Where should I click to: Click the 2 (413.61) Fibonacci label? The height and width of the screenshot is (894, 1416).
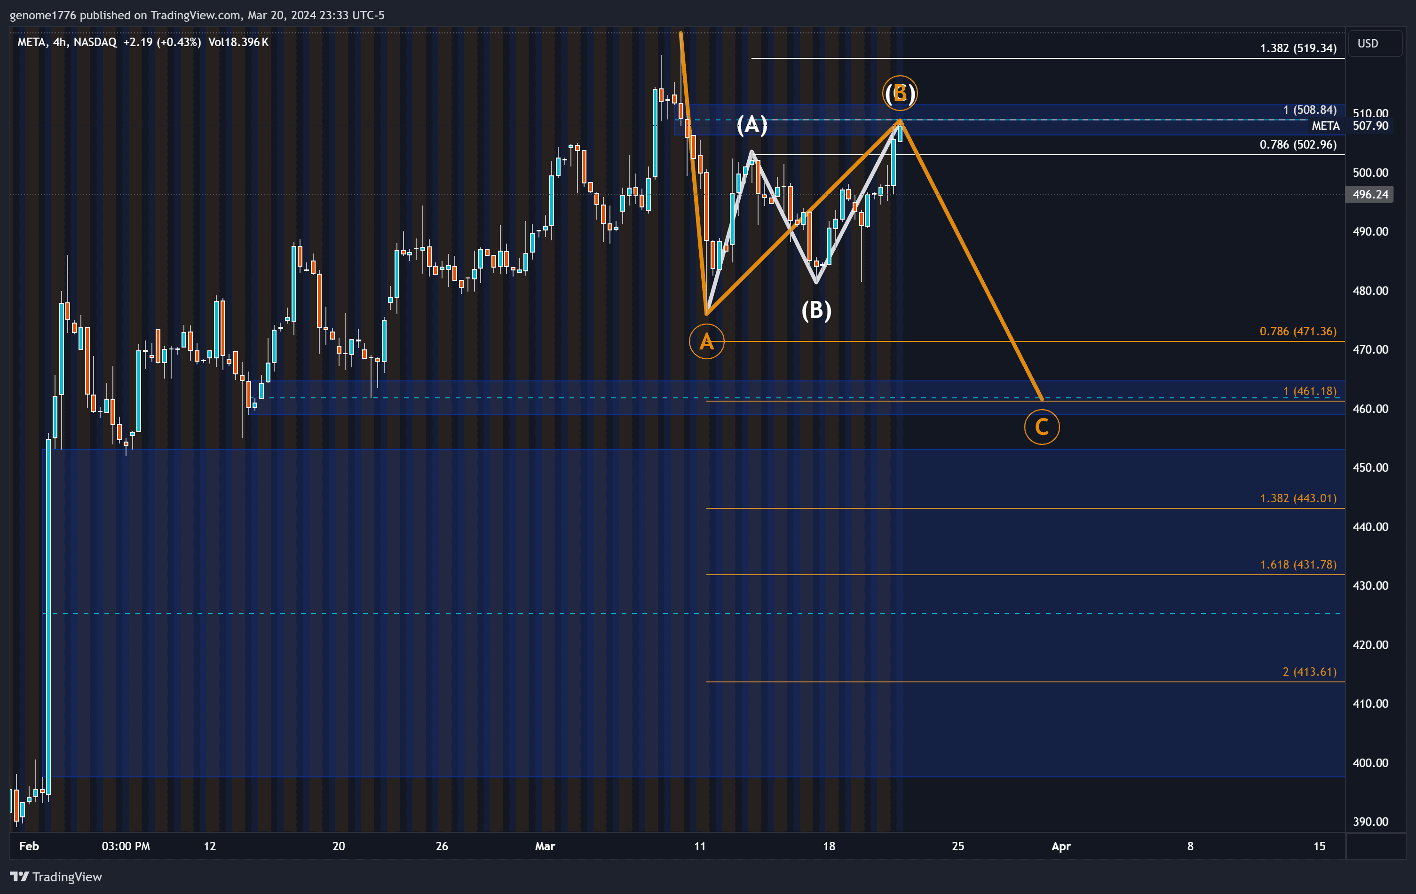click(1310, 672)
